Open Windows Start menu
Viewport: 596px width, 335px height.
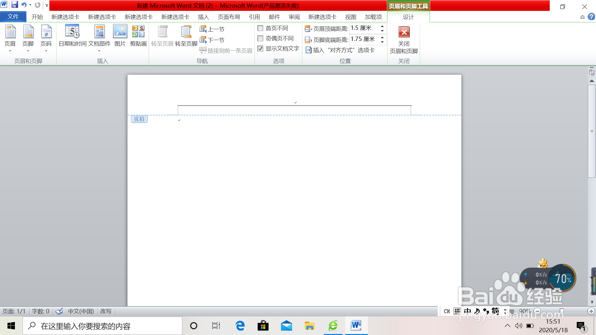click(11, 326)
